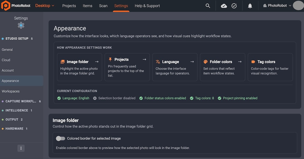The image size is (304, 159).
Task: Open the Desktop mode dropdown
Action: [45, 6]
